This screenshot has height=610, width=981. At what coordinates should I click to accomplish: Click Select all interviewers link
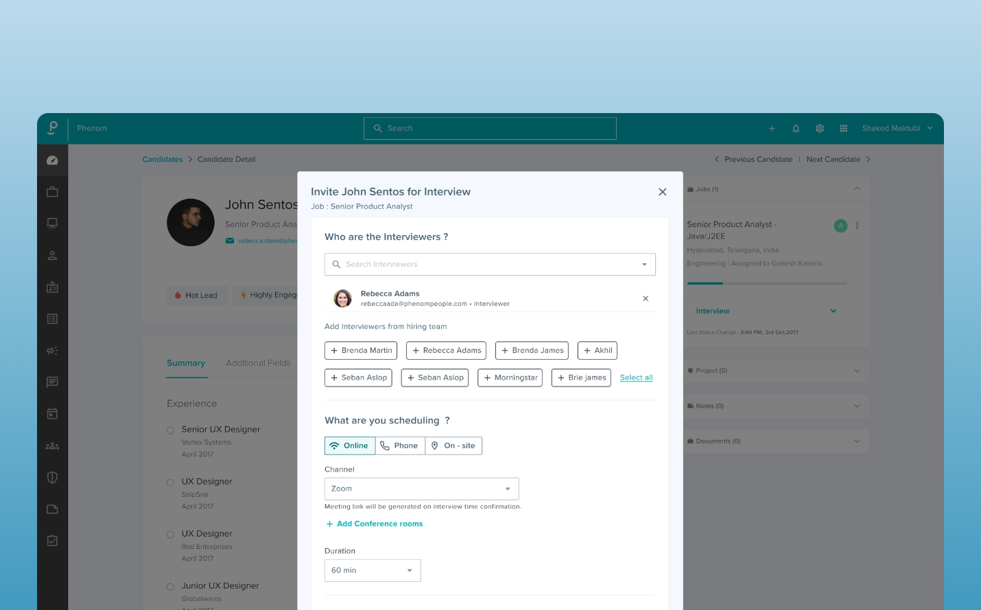click(637, 378)
